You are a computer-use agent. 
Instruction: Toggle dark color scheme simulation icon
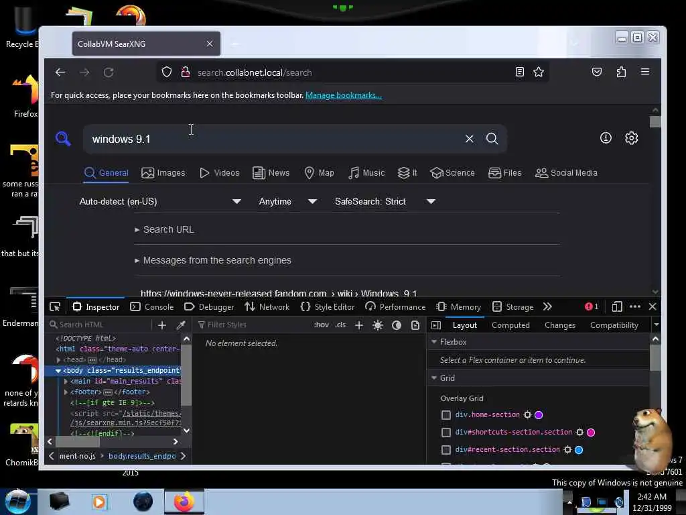click(x=397, y=325)
